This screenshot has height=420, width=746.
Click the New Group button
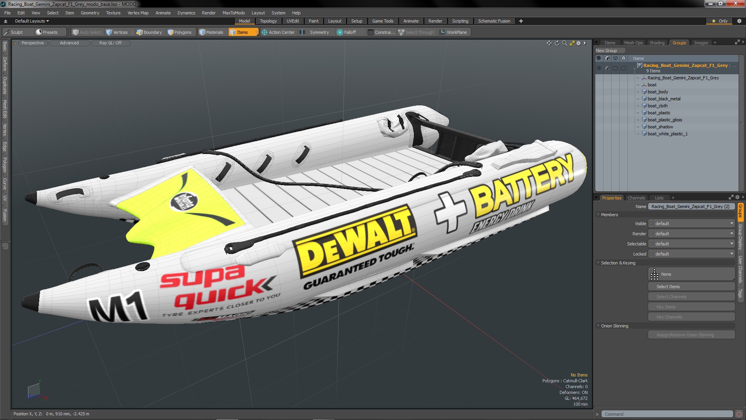tap(610, 51)
